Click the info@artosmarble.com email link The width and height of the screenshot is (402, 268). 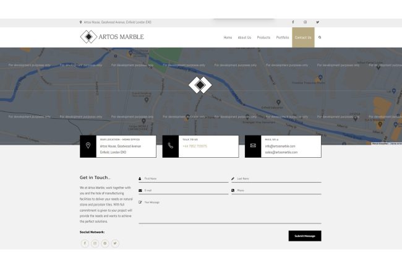[x=280, y=146]
